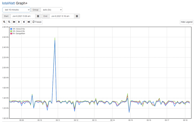The width and height of the screenshot is (196, 122).
Task: Click the Hide Legend button
Action: (187, 22)
